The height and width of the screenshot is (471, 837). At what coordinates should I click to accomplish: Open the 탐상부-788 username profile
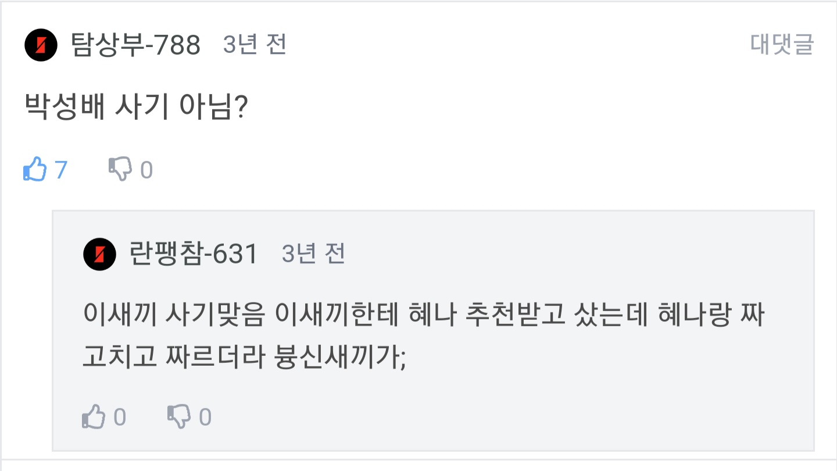point(135,45)
